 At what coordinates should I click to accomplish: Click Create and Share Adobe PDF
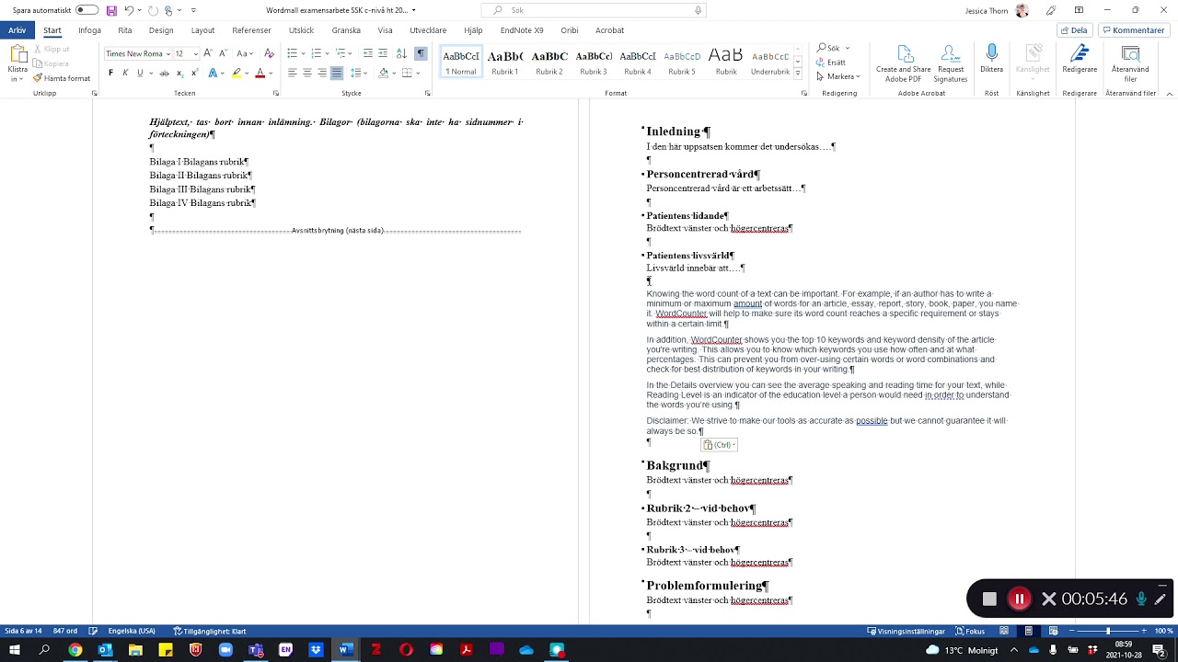point(903,63)
